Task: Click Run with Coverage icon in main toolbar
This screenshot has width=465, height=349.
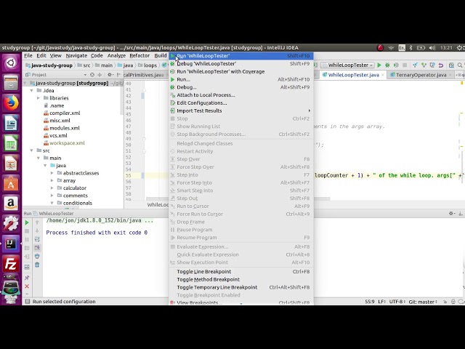Action: (x=396, y=65)
